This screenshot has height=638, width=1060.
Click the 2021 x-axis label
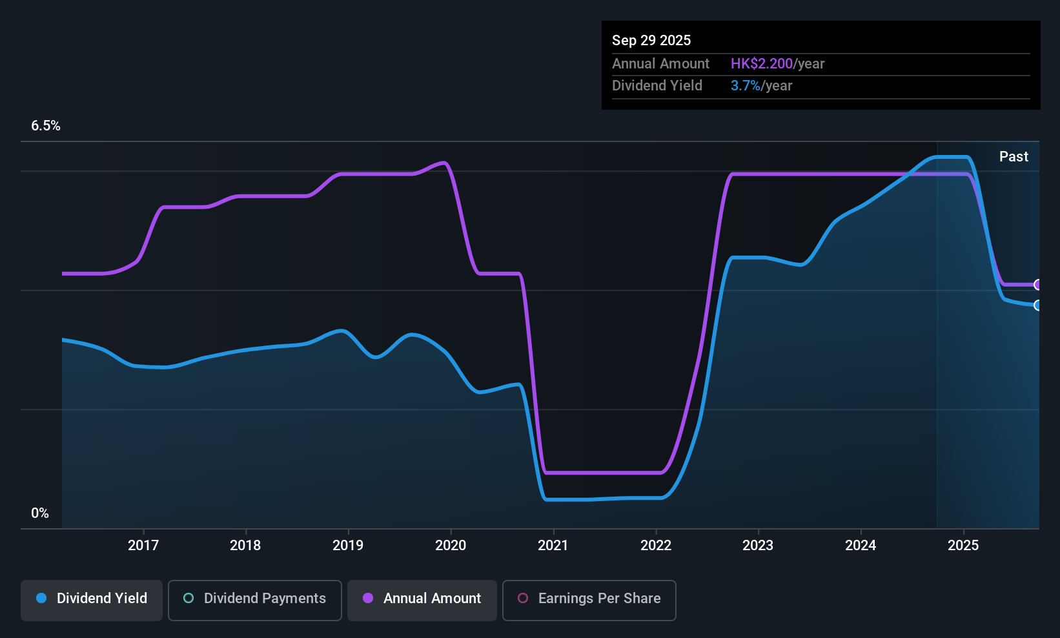click(x=553, y=546)
